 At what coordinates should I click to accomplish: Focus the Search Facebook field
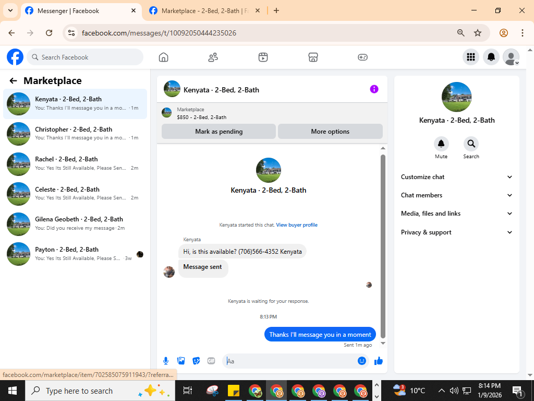(x=85, y=57)
